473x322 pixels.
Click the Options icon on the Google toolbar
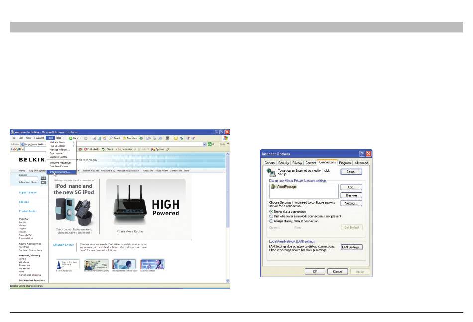pyautogui.click(x=153, y=149)
